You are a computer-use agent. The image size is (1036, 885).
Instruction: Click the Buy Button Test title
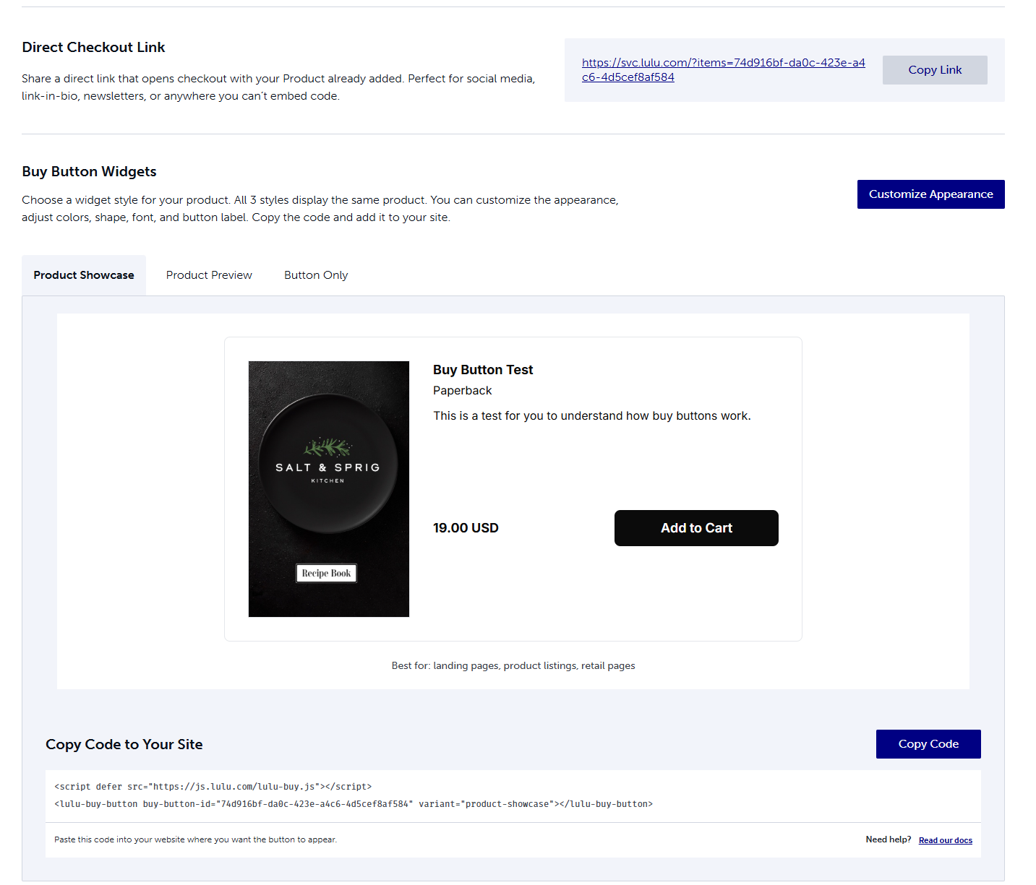pos(483,370)
